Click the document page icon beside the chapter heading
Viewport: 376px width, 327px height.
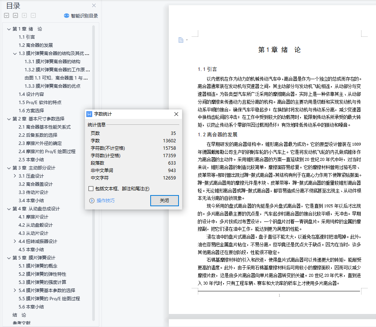181,40
